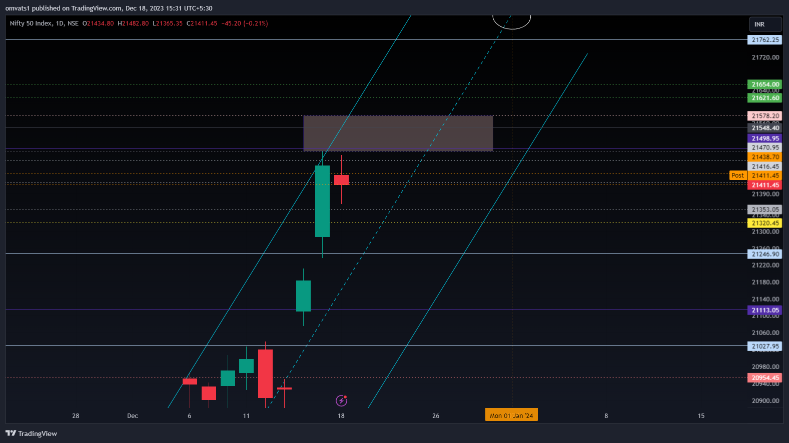Click the TradingView logo at bottom left
The image size is (789, 443).
click(31, 433)
